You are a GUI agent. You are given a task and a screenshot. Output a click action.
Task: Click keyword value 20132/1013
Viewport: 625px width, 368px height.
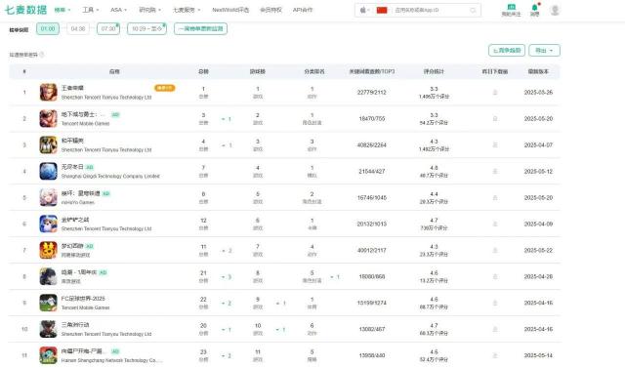pos(371,224)
